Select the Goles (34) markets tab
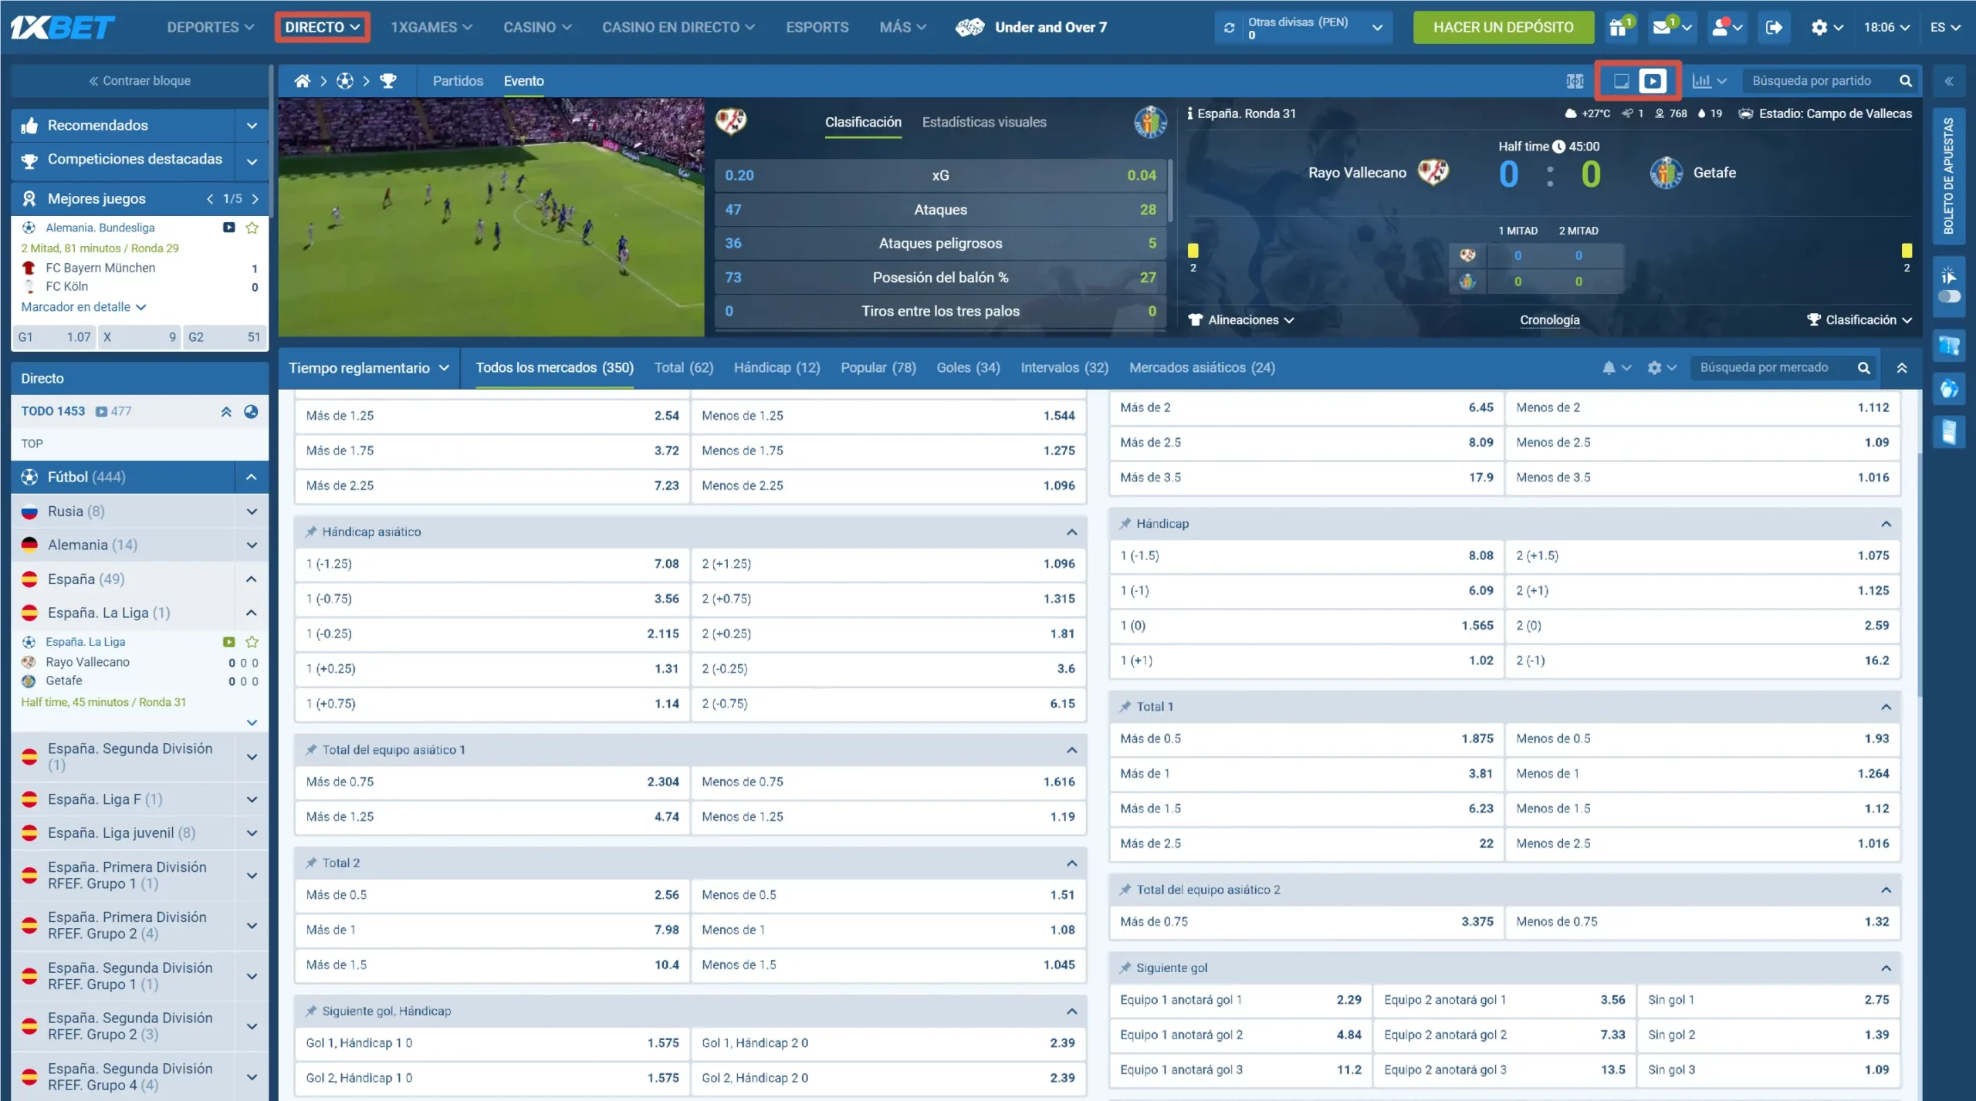Viewport: 1976px width, 1101px height. coord(968,368)
